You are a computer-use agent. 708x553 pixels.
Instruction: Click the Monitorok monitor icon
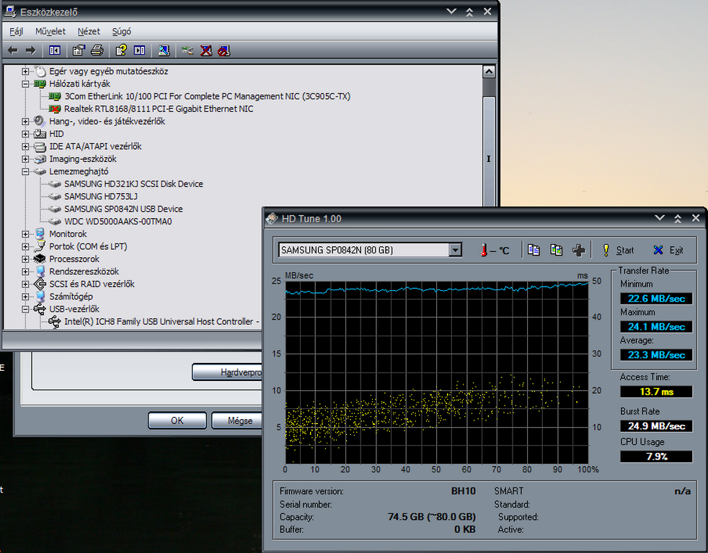[40, 233]
